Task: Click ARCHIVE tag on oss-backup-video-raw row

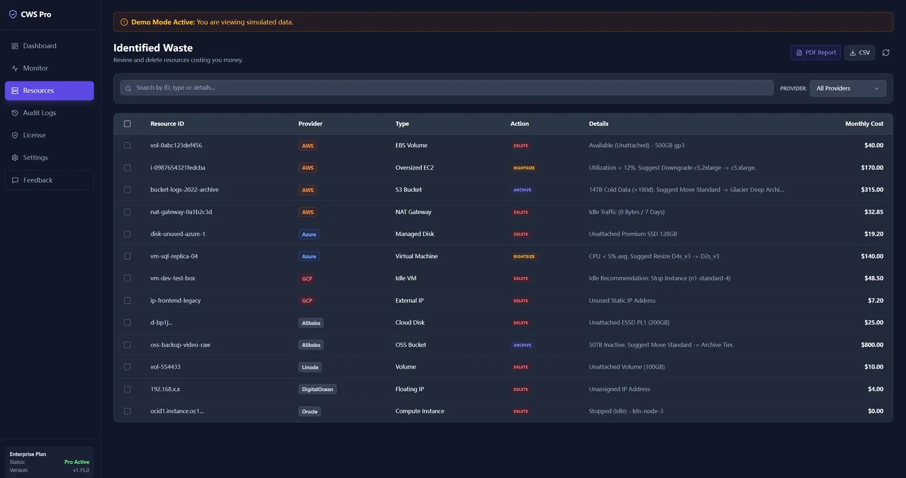Action: [x=522, y=345]
